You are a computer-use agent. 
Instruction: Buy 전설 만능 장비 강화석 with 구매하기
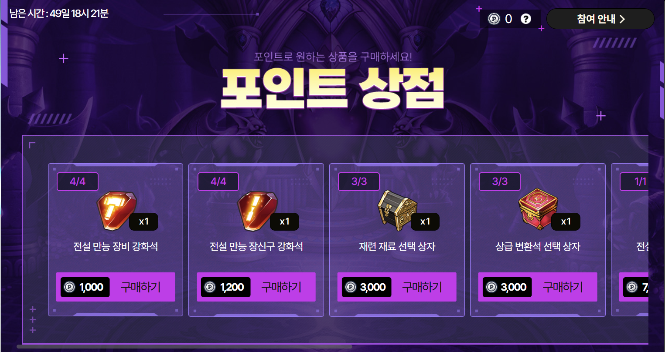click(141, 287)
